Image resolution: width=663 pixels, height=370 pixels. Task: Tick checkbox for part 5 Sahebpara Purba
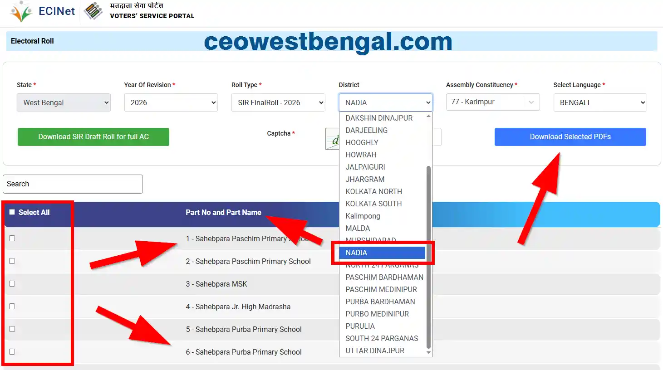tap(12, 329)
